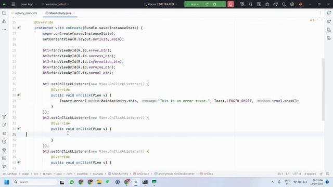
Task: Open the Resource Manager sidebar icon
Action: tap(4, 21)
